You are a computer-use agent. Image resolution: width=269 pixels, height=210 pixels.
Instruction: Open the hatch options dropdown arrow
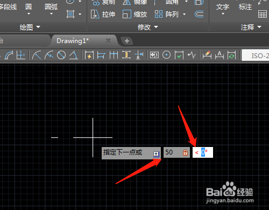80,14
